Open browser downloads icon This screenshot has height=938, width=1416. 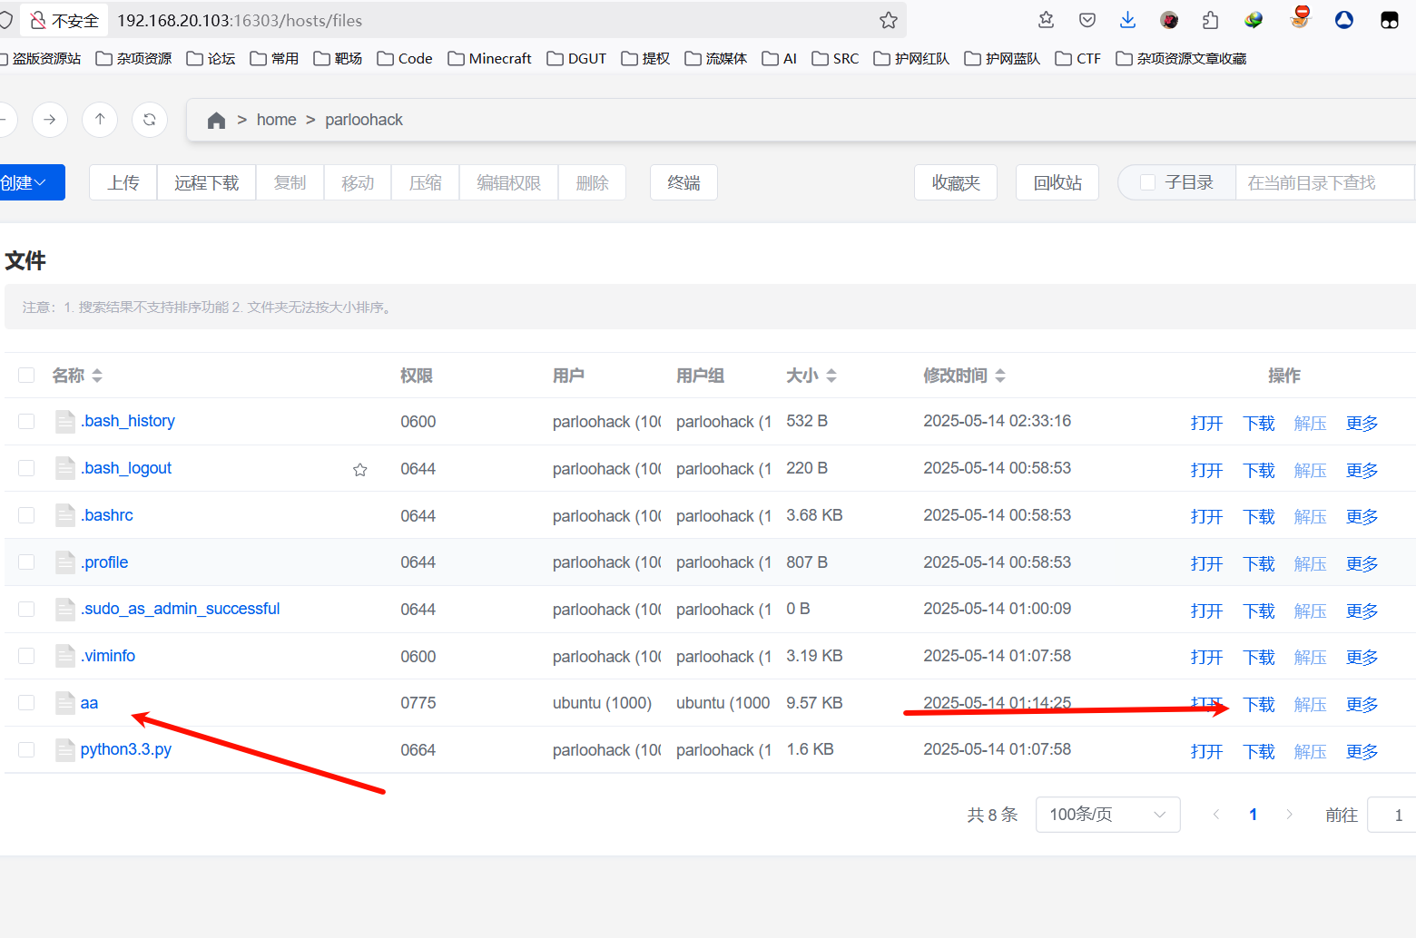(1127, 20)
